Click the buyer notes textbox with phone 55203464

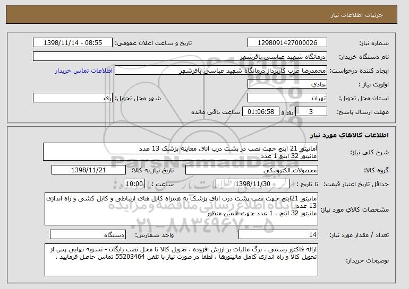181,260
